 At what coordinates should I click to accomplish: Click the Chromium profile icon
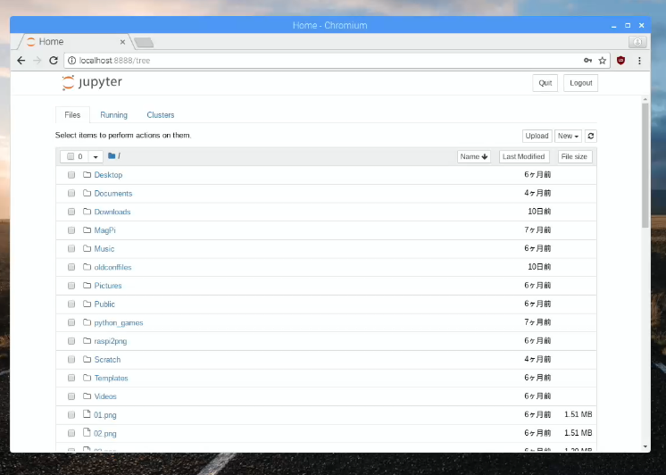[637, 42]
